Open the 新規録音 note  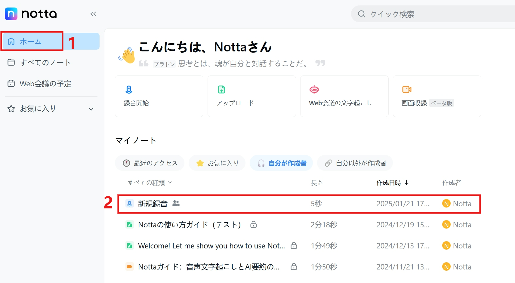coord(299,204)
